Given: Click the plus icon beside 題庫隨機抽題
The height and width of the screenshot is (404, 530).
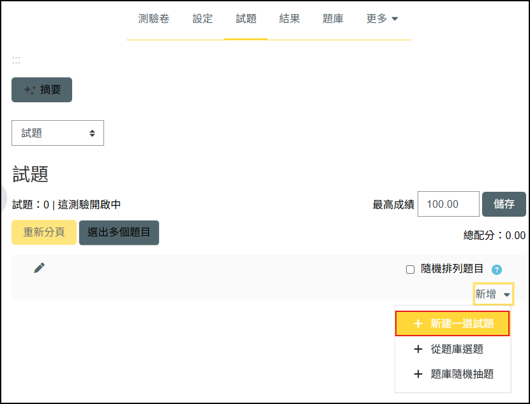Looking at the screenshot, I should point(418,374).
